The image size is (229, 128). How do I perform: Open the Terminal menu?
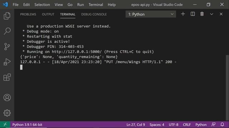coord(96,5)
